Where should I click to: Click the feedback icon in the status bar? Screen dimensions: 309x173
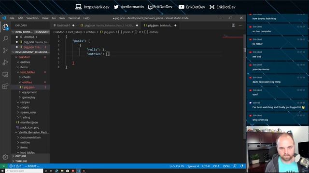[235, 166]
